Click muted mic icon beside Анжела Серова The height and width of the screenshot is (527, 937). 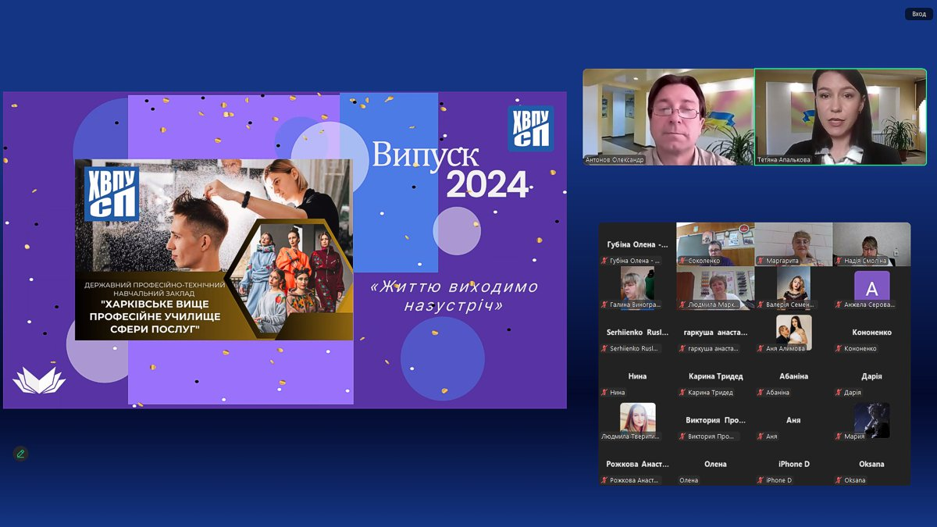pyautogui.click(x=839, y=304)
